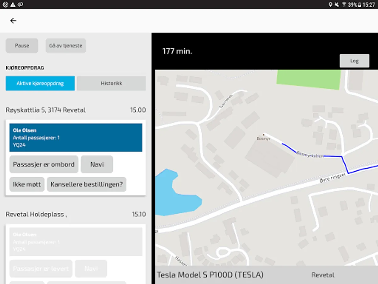Select Ole Olsen blue passenger card

pyautogui.click(x=76, y=138)
